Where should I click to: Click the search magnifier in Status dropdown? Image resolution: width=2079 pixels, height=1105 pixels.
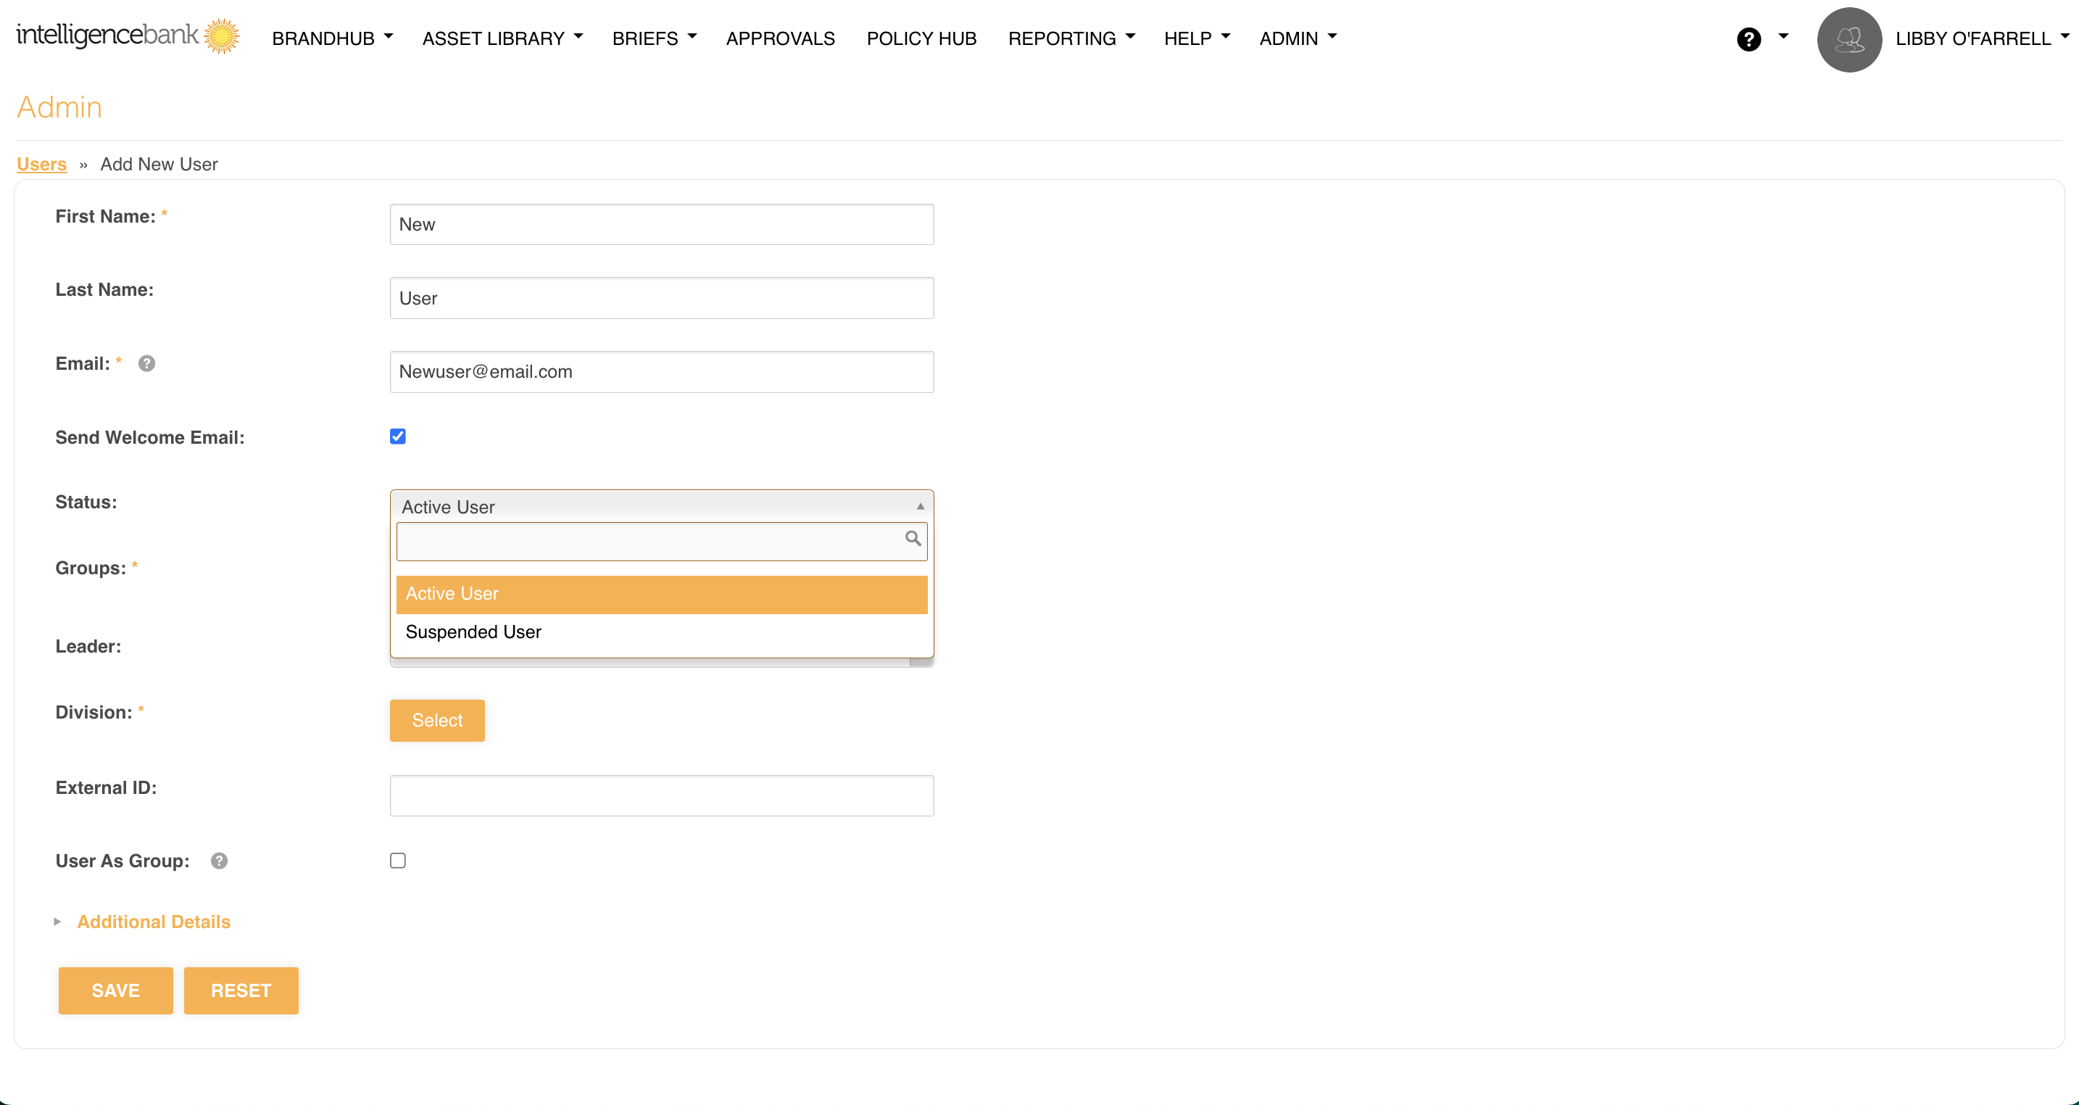pyautogui.click(x=913, y=539)
